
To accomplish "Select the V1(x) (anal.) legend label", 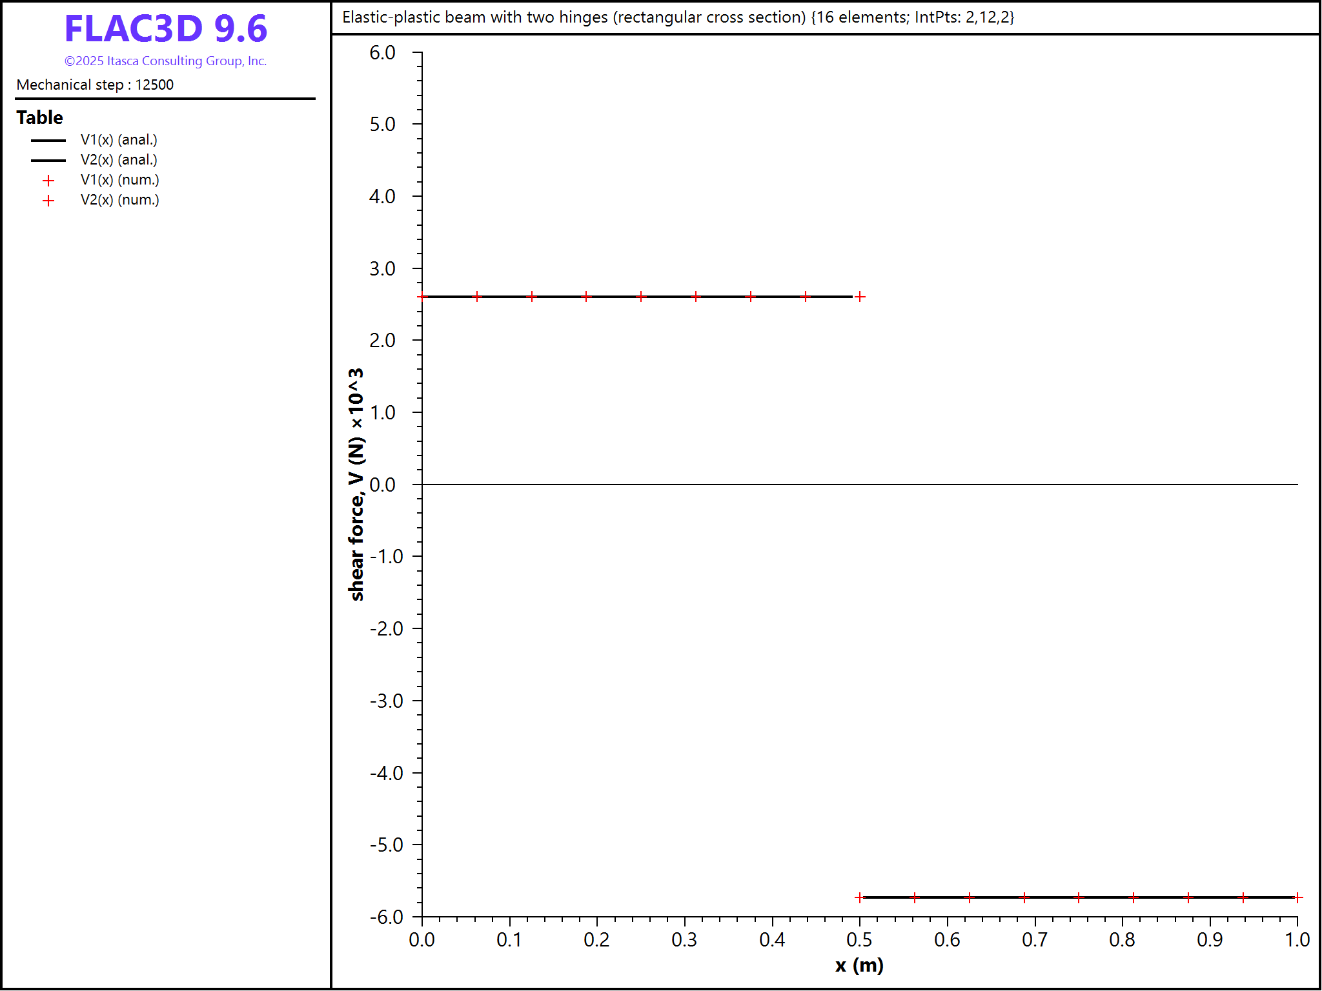I will (119, 140).
